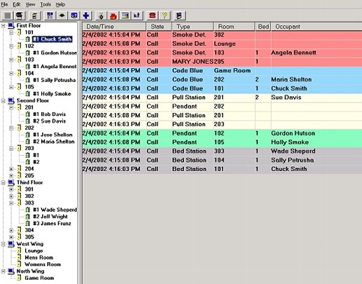The width and height of the screenshot is (362, 284).
Task: Click the yellow room icon beside Lounge
Action: (20, 251)
